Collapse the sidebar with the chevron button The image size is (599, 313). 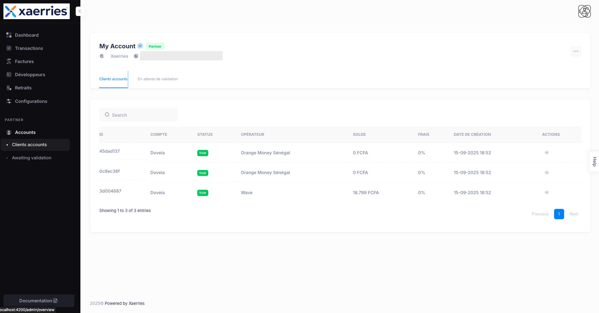click(x=80, y=11)
